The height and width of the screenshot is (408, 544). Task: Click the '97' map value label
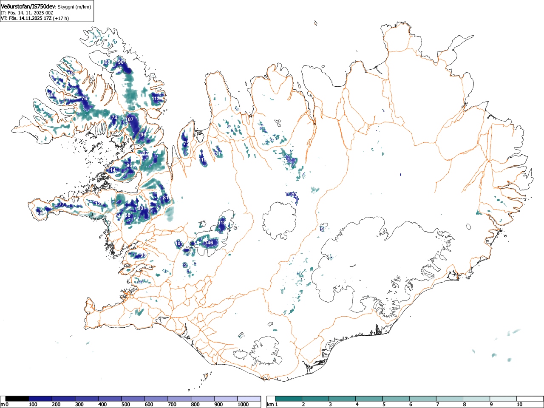pos(145,153)
